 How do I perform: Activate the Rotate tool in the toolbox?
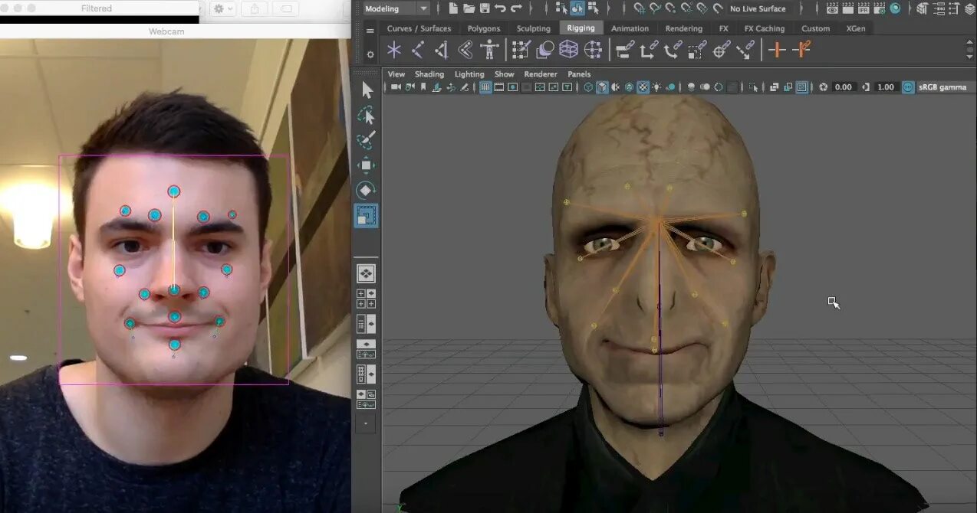tap(367, 191)
